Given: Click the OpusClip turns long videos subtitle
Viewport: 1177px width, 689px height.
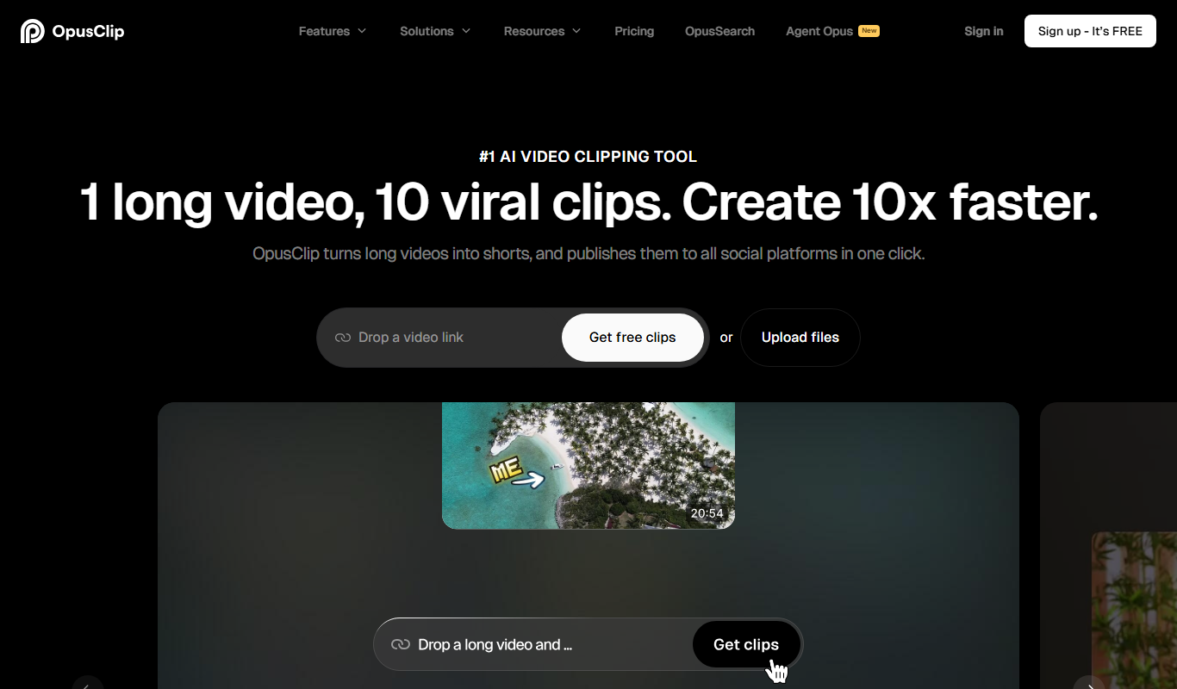Looking at the screenshot, I should click(x=588, y=254).
